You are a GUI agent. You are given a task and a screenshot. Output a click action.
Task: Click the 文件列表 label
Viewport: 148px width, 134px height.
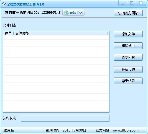click(10, 25)
